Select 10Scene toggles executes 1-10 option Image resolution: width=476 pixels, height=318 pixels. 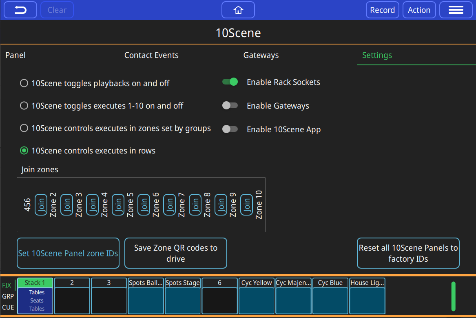(24, 106)
